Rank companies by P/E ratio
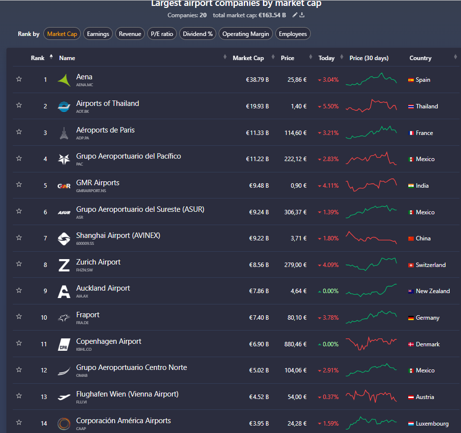Screen dimensions: 461x433 (162, 34)
